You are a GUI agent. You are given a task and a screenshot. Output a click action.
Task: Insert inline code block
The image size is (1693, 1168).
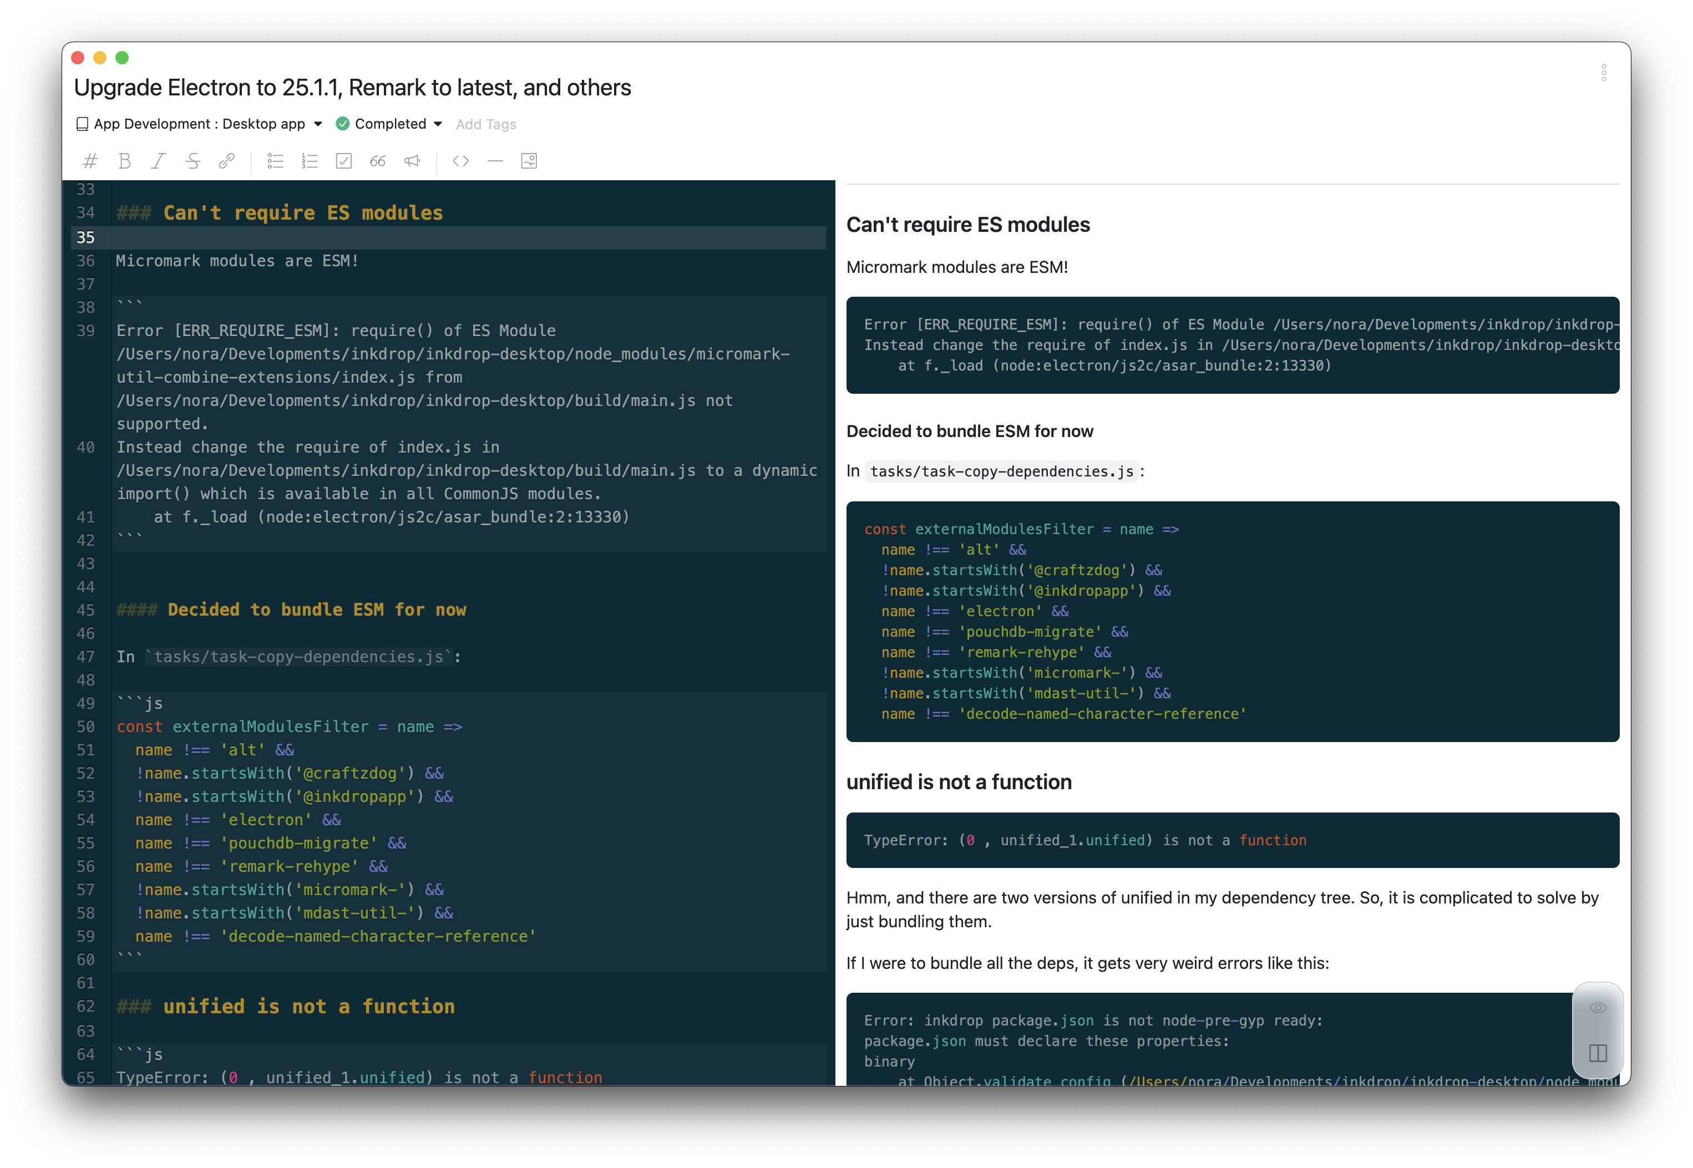460,161
